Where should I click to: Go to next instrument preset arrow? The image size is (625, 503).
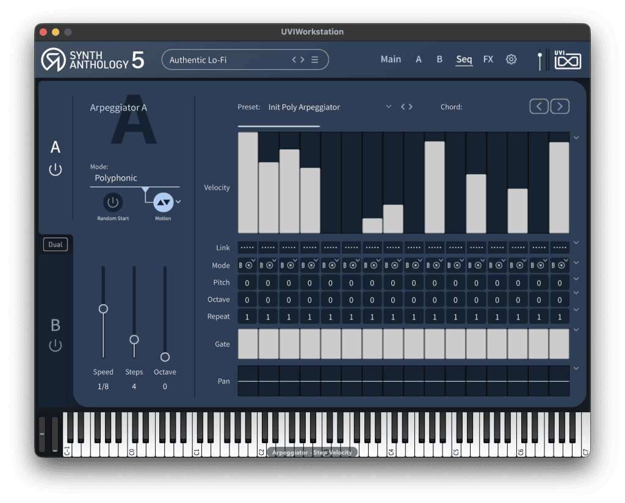click(x=302, y=60)
